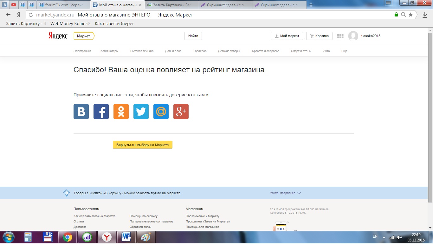Open the Электроника category
The image size is (433, 244).
82,51
